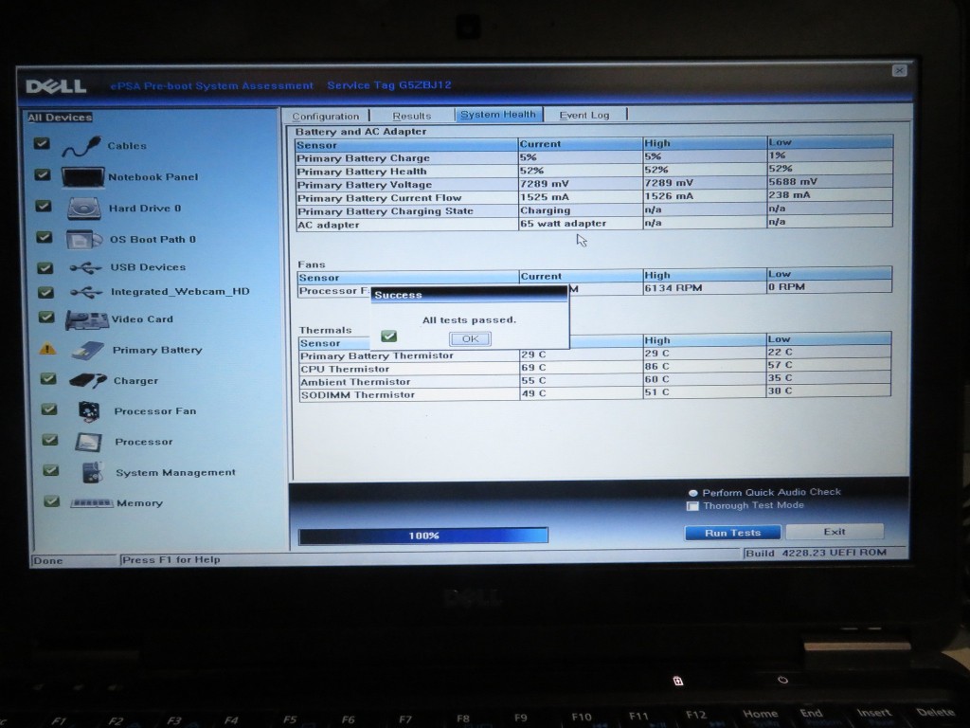This screenshot has width=970, height=728.
Task: Disable the USB Devices checkbox
Action: click(45, 267)
